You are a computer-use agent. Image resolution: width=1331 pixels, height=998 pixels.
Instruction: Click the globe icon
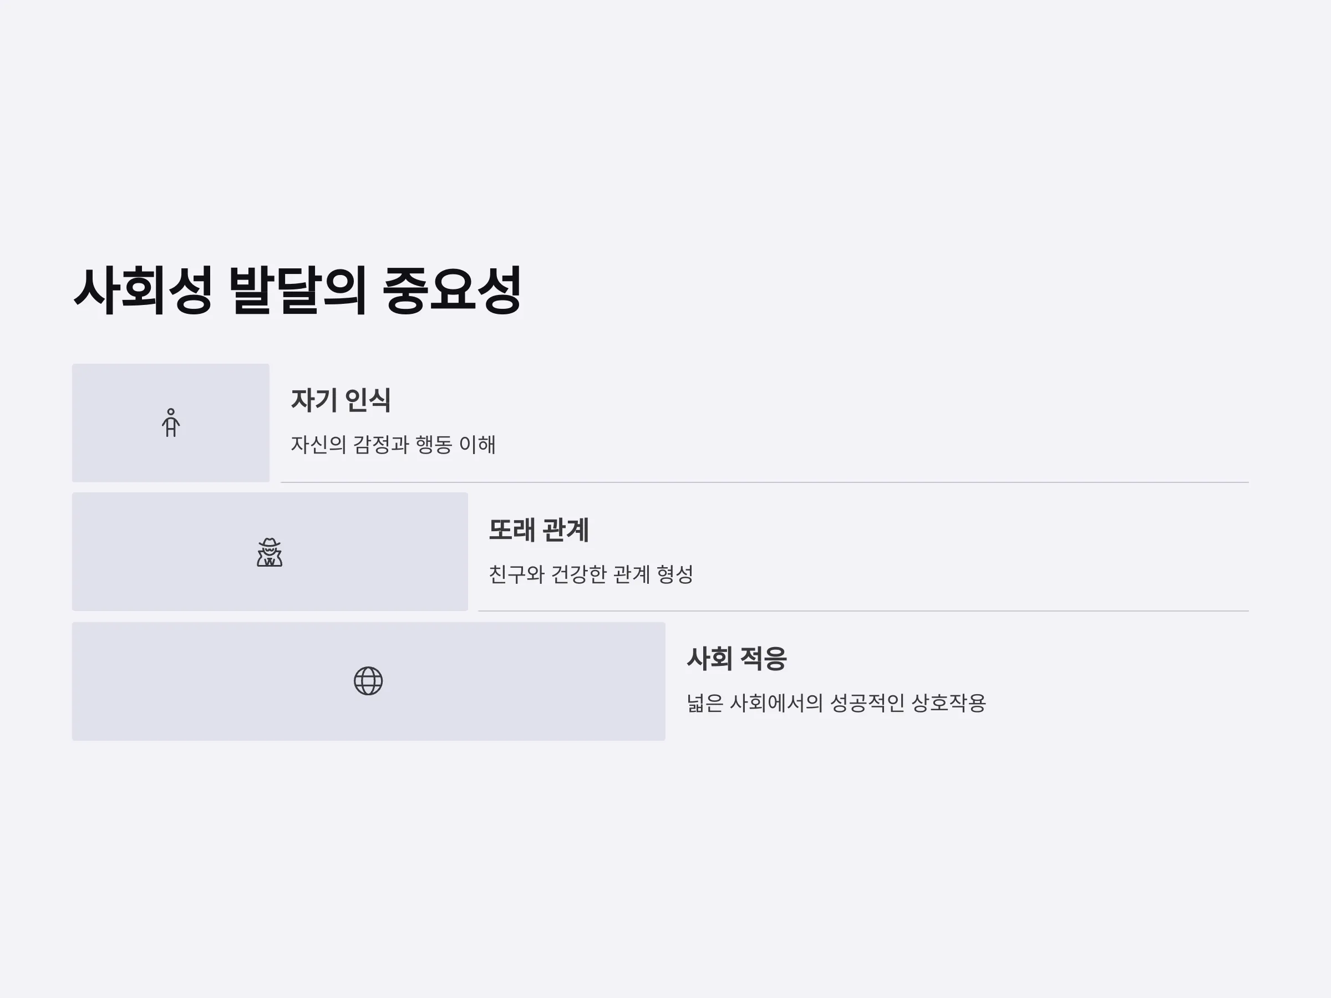[368, 681]
